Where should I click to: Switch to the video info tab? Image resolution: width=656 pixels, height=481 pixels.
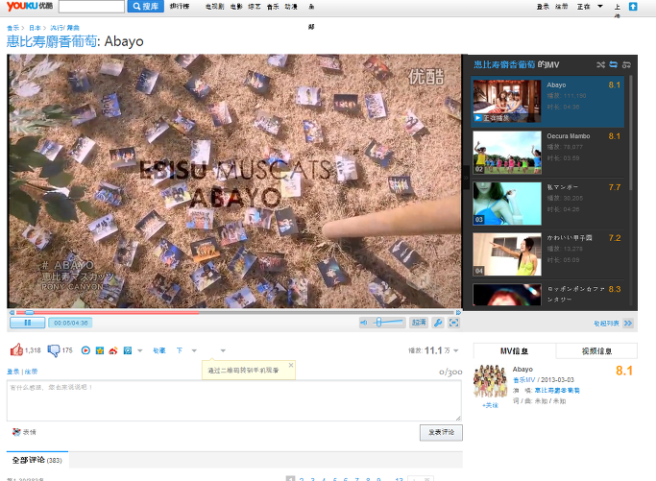tap(596, 351)
